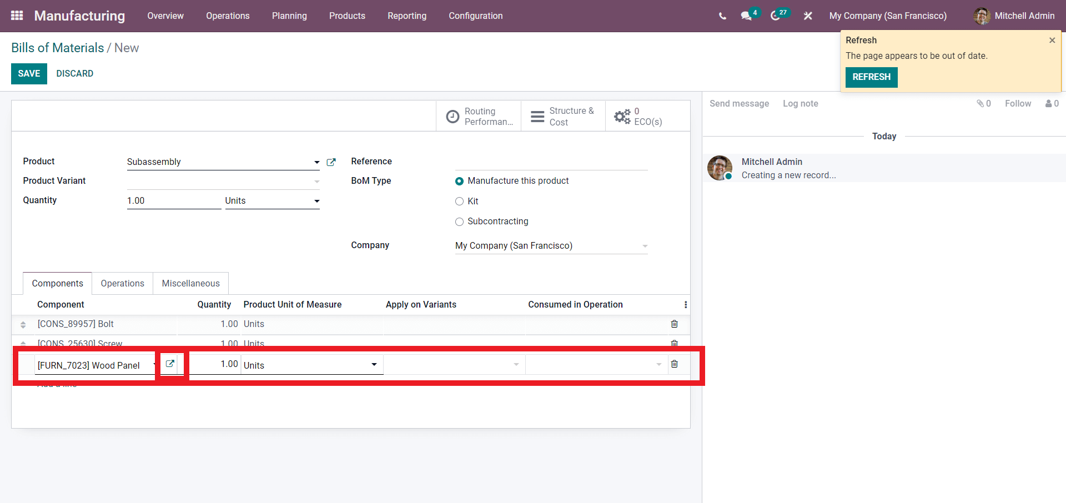Viewport: 1066px width, 503px height.
Task: Open activities clock icon with badge 27
Action: pyautogui.click(x=776, y=16)
